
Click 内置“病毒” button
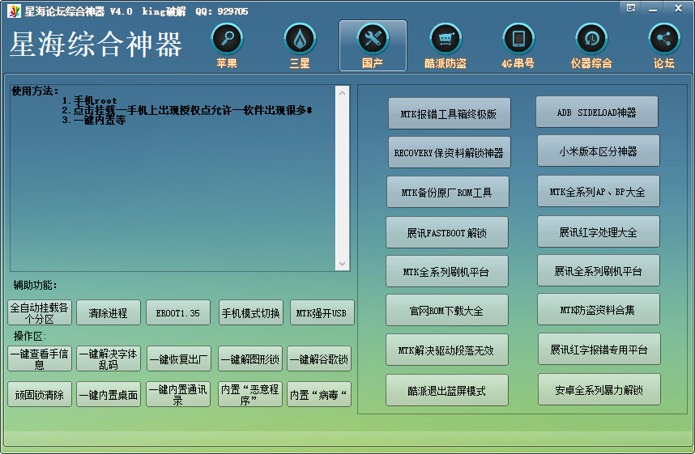(x=319, y=394)
